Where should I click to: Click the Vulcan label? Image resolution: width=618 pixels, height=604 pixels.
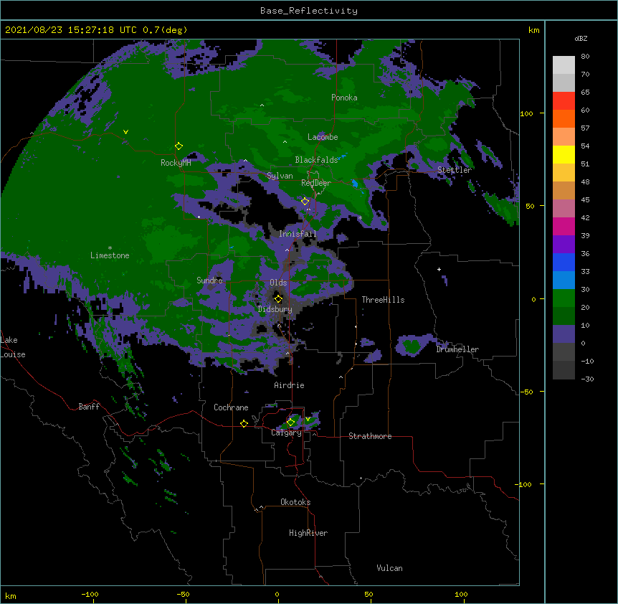tap(389, 568)
